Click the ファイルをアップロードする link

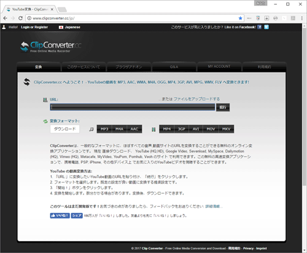pos(196,99)
